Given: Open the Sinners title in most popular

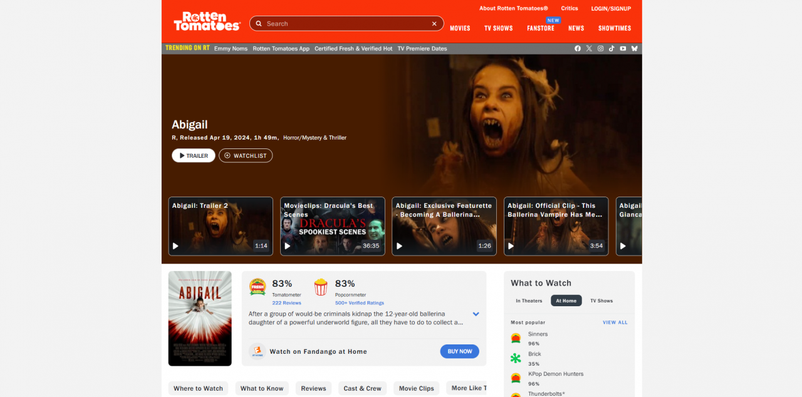Looking at the screenshot, I should (x=538, y=334).
